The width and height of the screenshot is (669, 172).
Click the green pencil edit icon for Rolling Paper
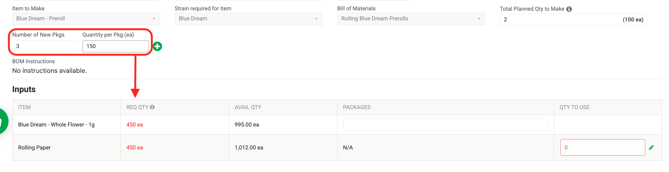[x=651, y=148]
